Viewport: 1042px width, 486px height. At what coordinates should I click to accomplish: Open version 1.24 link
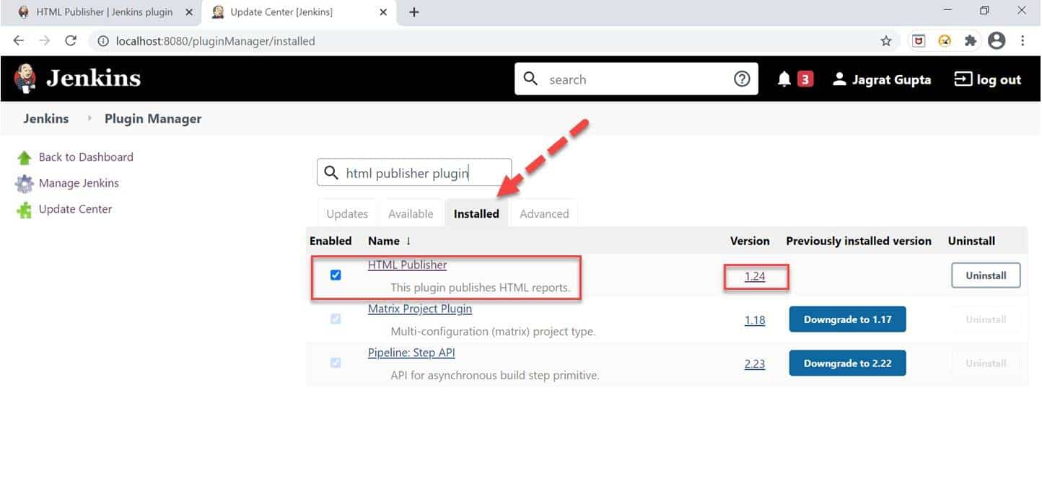(x=755, y=276)
